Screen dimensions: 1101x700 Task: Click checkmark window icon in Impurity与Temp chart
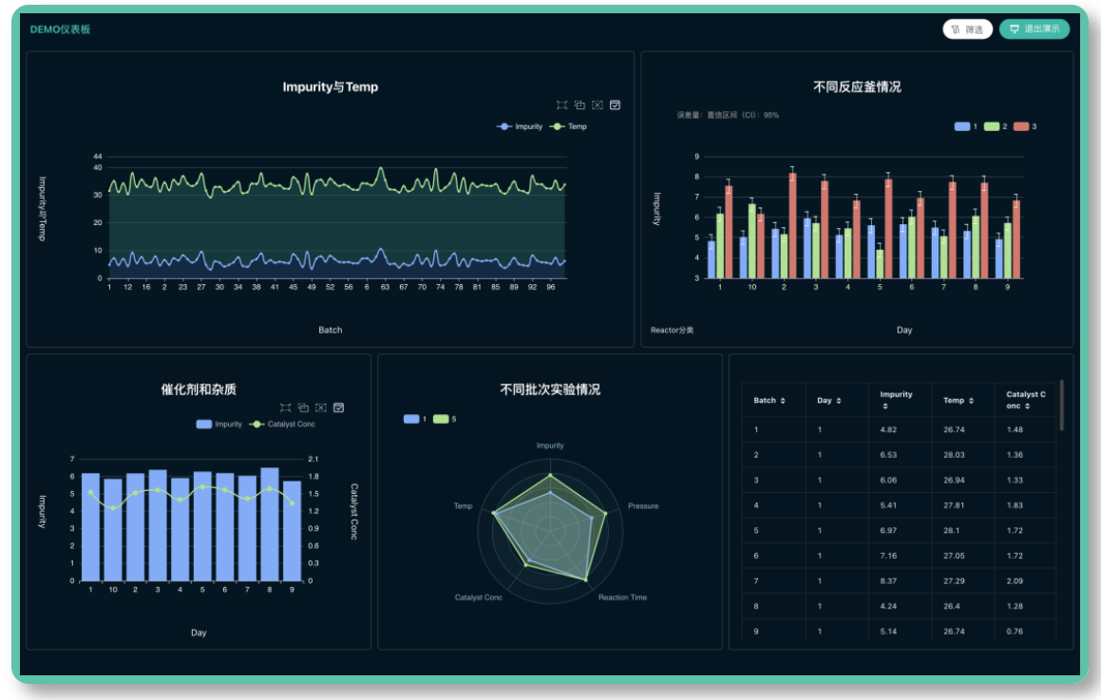click(616, 104)
